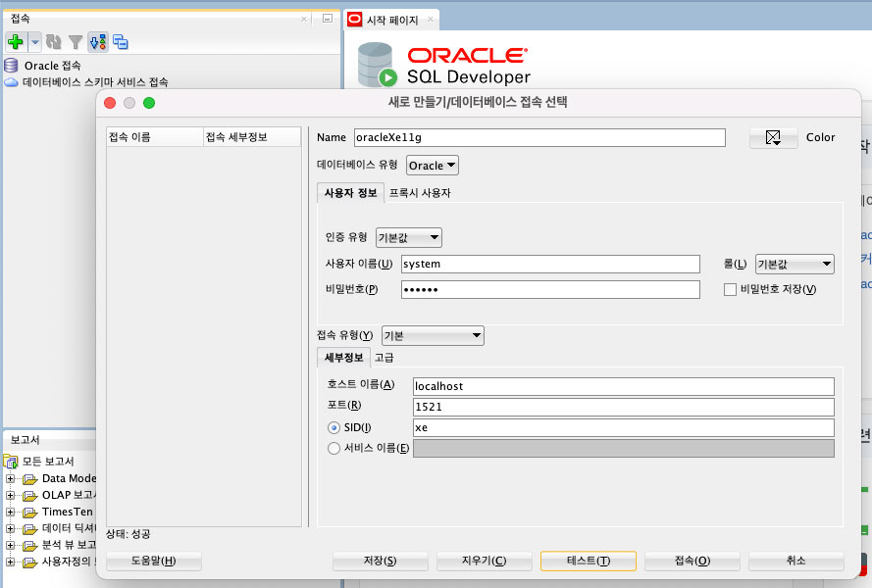Click the schema browser icon in toolbar
The width and height of the screenshot is (872, 588).
[x=98, y=42]
